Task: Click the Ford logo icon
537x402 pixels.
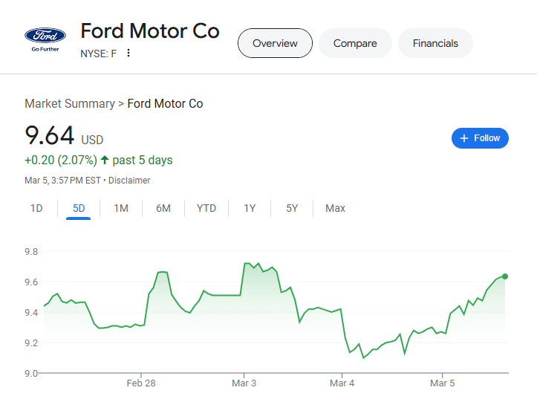Action: (x=45, y=37)
